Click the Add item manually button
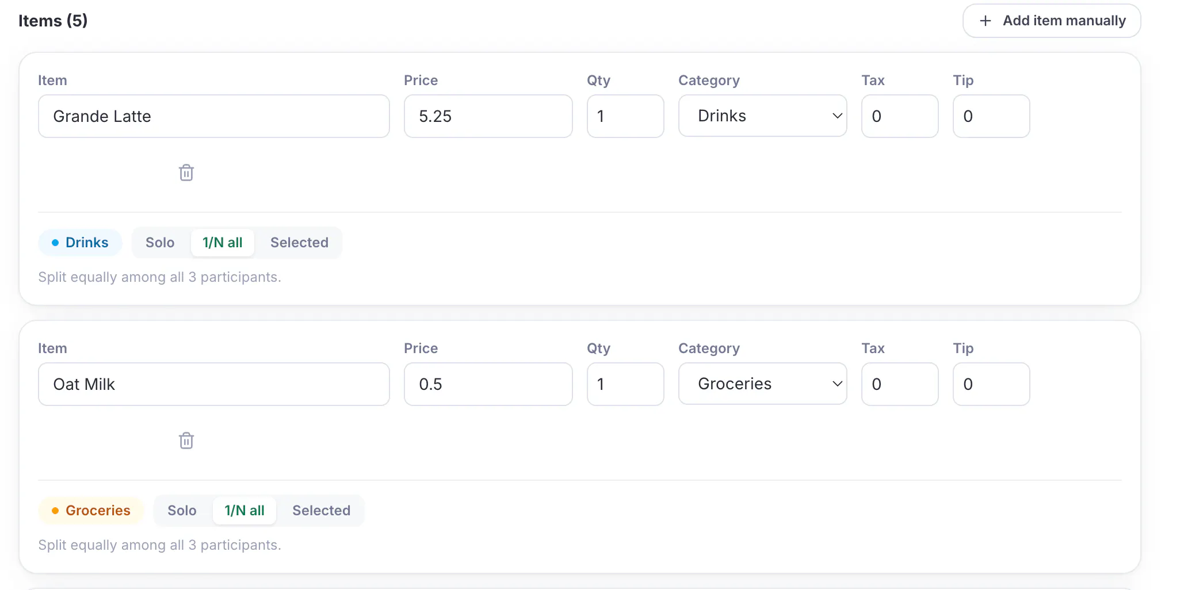 pyautogui.click(x=1052, y=21)
